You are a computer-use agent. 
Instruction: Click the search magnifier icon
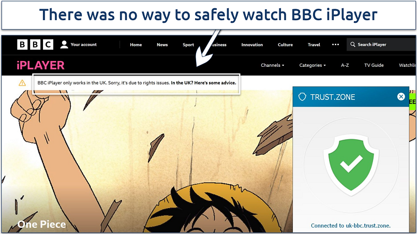point(353,45)
